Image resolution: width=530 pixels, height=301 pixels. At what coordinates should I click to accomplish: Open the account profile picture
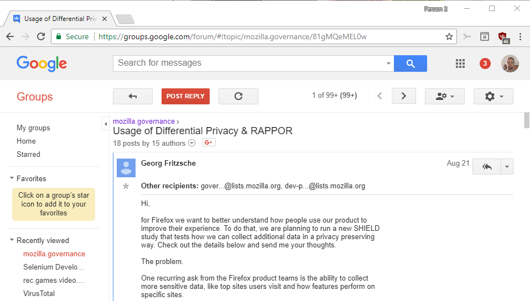tap(510, 64)
